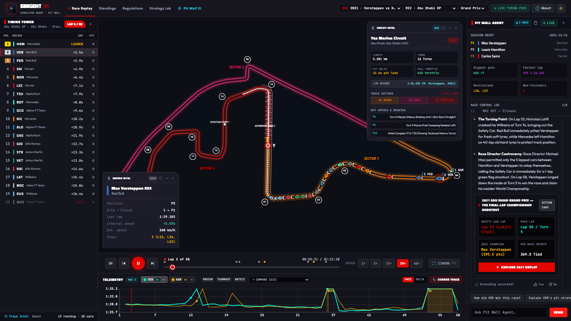Screen dimensions: 571x321
Task: Toggle the Corner Trace overlay
Action: coord(446,280)
